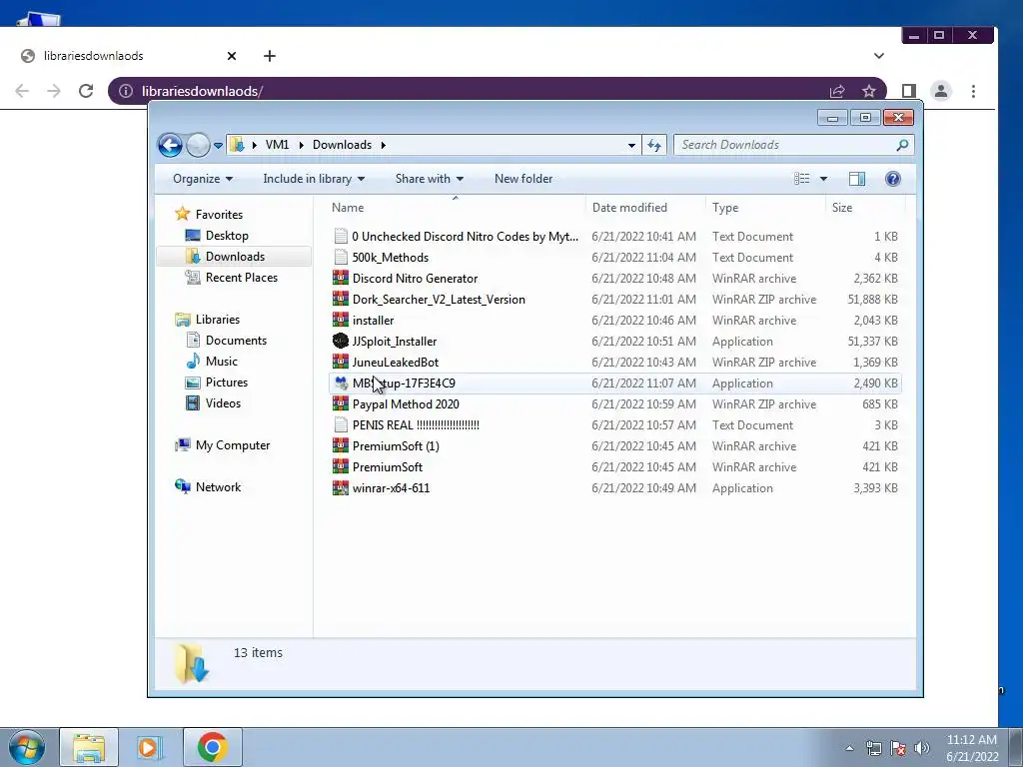Open the Organize menu
The width and height of the screenshot is (1023, 767).
click(x=202, y=179)
